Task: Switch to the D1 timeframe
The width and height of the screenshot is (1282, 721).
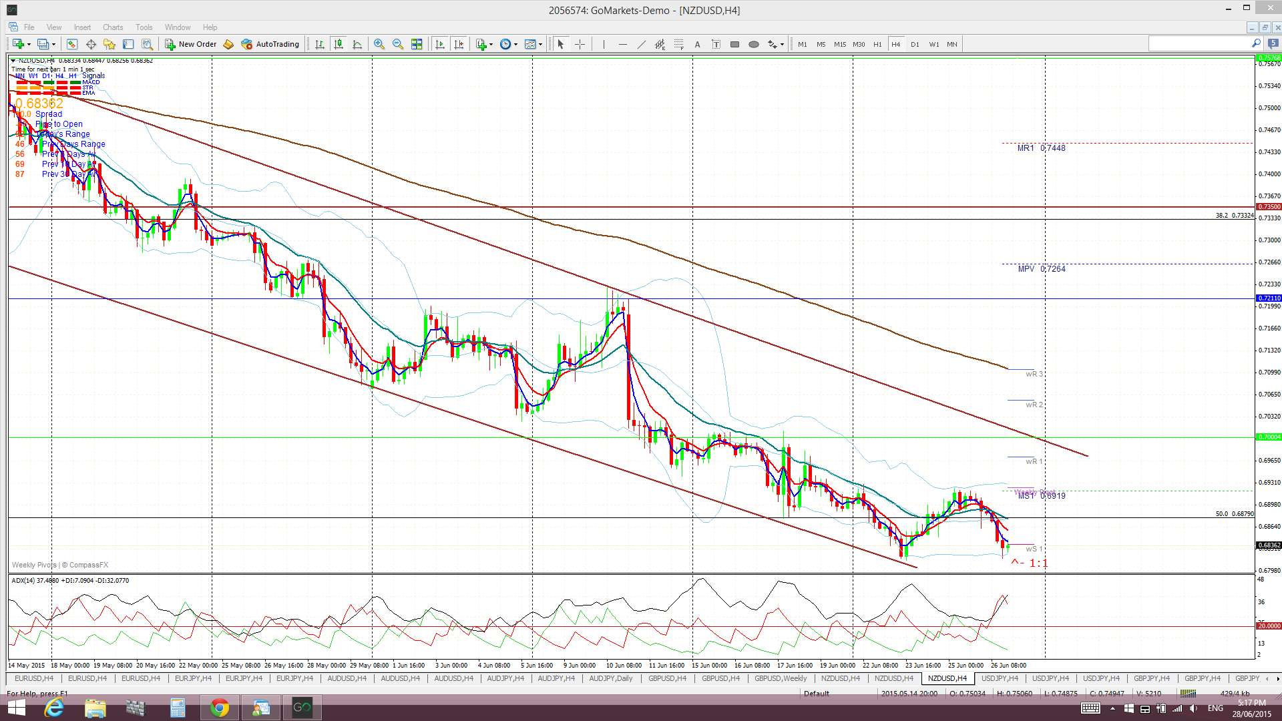Action: (x=915, y=44)
